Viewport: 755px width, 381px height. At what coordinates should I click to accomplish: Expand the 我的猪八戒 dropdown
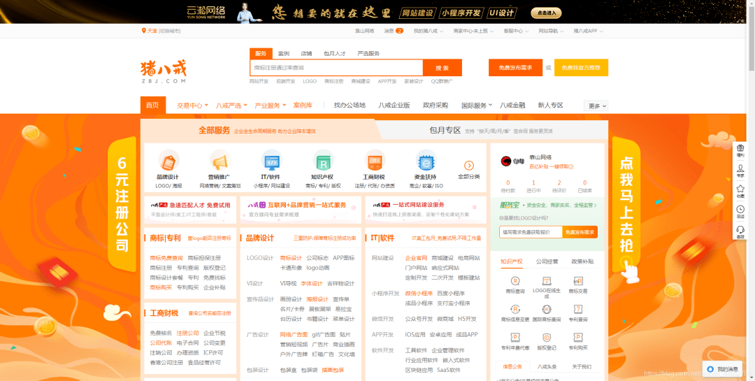click(x=428, y=31)
